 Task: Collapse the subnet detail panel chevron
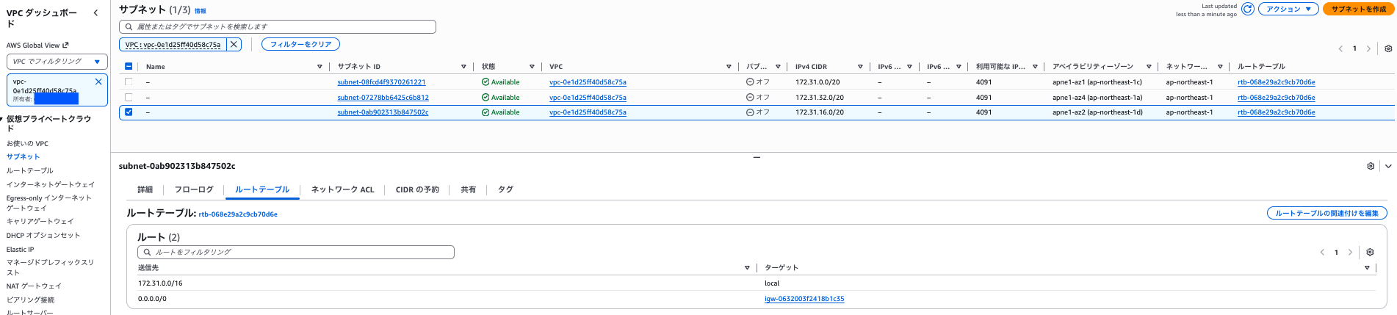tap(1387, 166)
